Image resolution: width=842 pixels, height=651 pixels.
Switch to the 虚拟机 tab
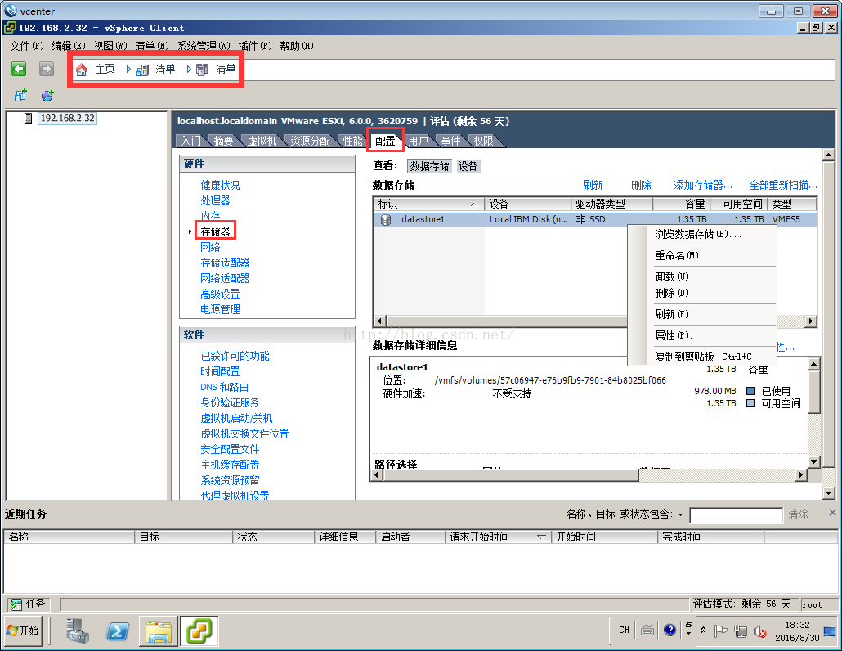click(262, 141)
